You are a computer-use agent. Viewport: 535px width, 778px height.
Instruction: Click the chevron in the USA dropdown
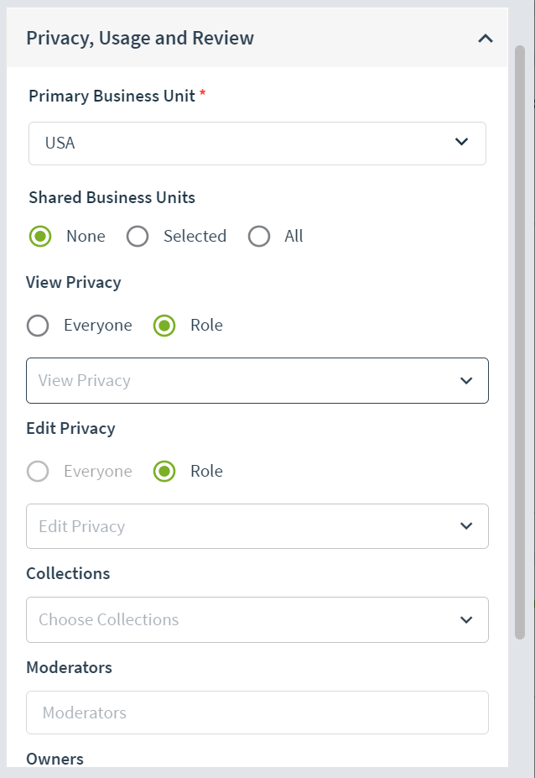coord(461,142)
